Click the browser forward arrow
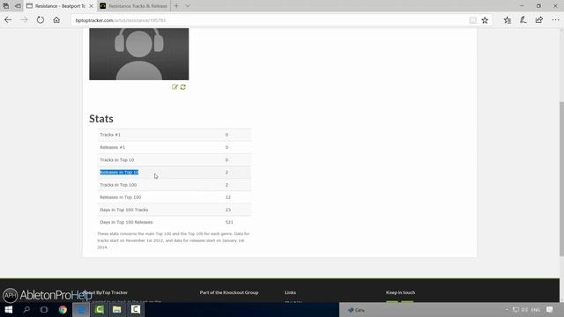 point(24,20)
